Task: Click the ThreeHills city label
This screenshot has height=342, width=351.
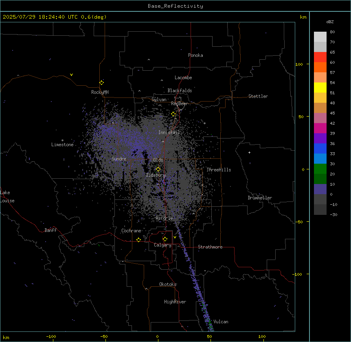Action: 219,170
